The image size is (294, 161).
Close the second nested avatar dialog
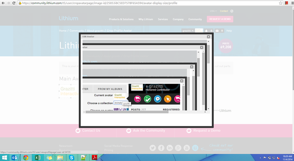(201, 47)
